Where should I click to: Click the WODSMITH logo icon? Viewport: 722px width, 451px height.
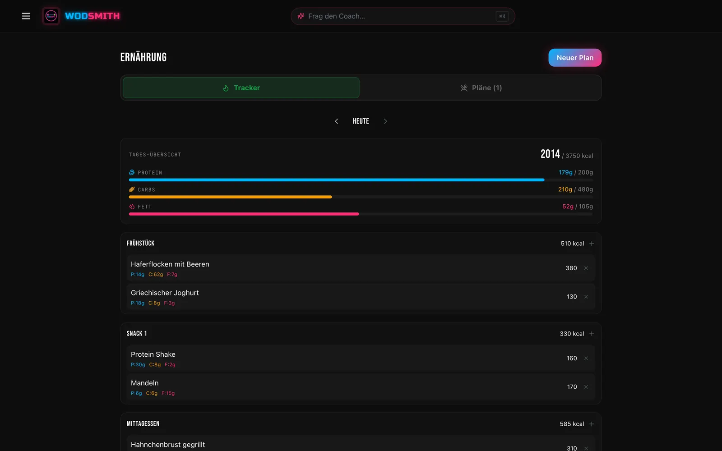click(x=51, y=16)
